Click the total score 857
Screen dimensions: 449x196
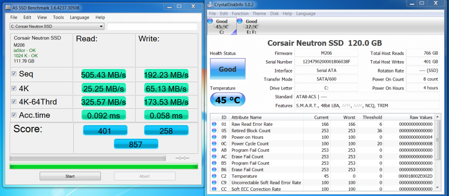(x=136, y=144)
